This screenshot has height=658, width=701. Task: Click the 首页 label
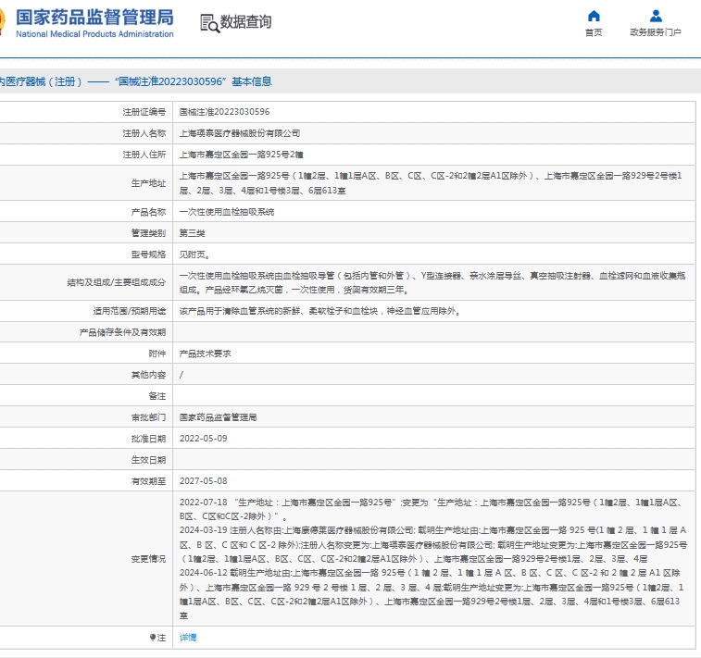click(x=594, y=32)
